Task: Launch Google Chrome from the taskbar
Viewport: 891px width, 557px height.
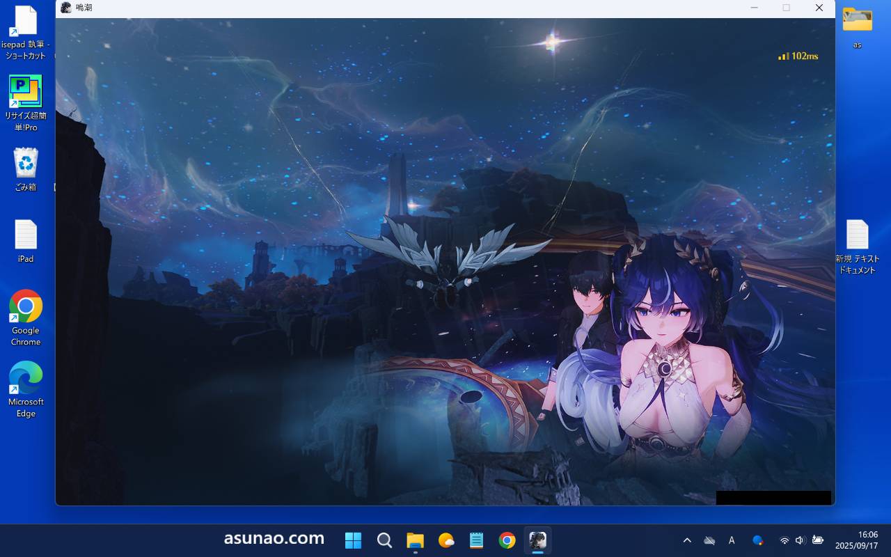Action: tap(507, 540)
